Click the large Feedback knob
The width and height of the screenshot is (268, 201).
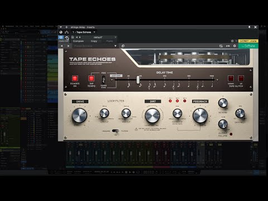200,116
